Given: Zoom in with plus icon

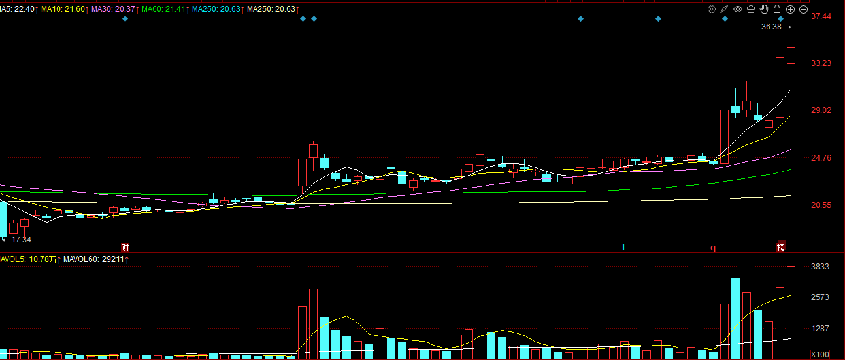Looking at the screenshot, I should pyautogui.click(x=790, y=9).
